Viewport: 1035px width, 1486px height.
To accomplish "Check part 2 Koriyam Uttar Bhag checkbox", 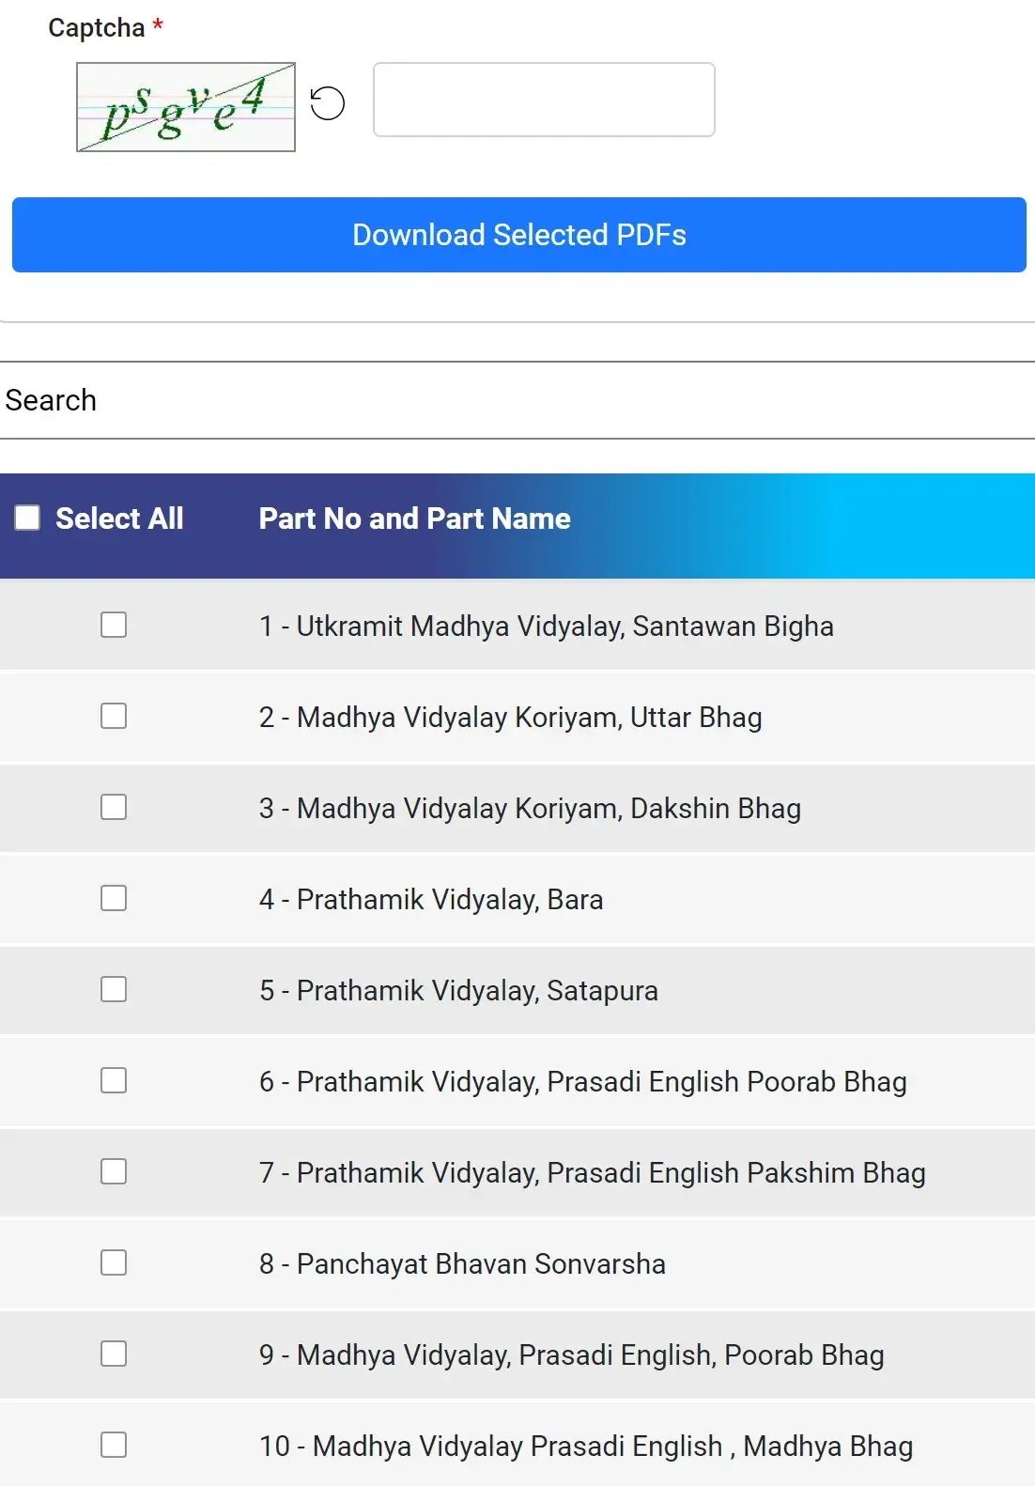I will point(114,716).
